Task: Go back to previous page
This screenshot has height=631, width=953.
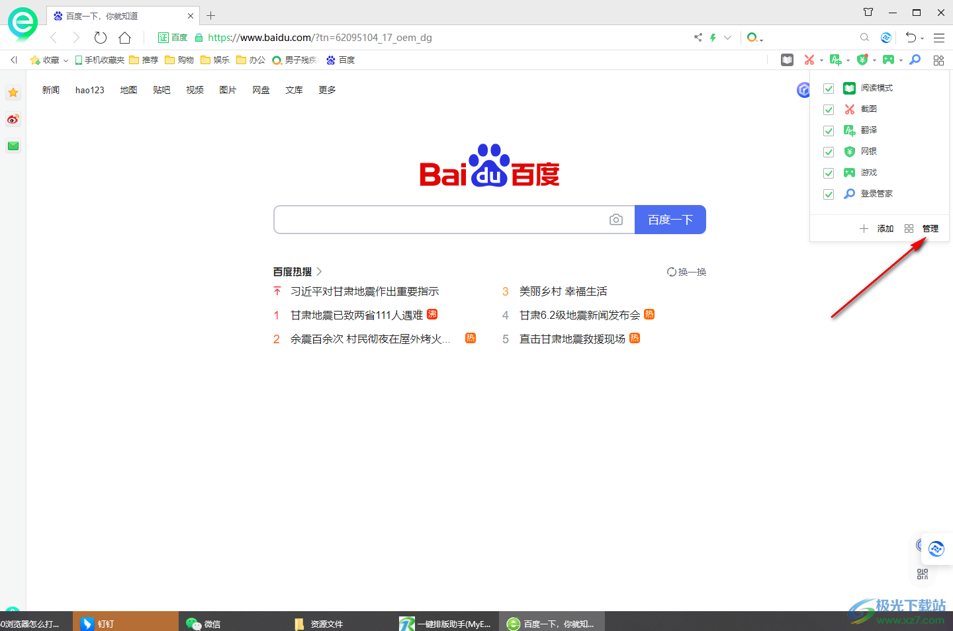Action: pyautogui.click(x=54, y=38)
